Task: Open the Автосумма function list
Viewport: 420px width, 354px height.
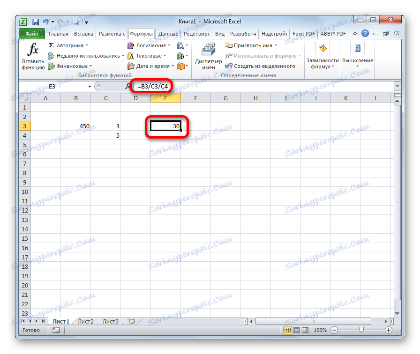Action: pyautogui.click(x=68, y=45)
